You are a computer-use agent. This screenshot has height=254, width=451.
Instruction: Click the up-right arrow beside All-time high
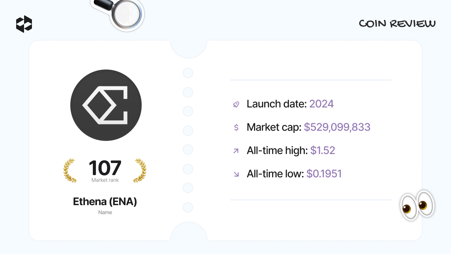point(236,151)
